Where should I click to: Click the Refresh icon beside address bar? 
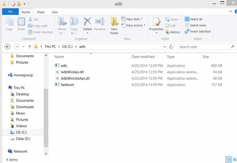click(171, 47)
